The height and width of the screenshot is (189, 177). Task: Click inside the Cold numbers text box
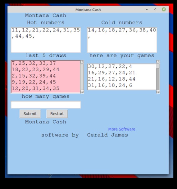point(122,40)
